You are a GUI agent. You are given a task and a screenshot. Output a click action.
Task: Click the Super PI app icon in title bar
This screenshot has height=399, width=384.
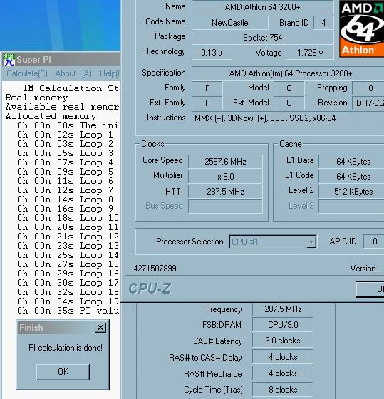point(9,60)
